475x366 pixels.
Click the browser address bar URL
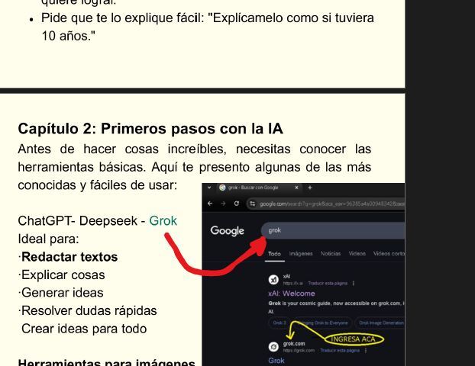coord(331,204)
